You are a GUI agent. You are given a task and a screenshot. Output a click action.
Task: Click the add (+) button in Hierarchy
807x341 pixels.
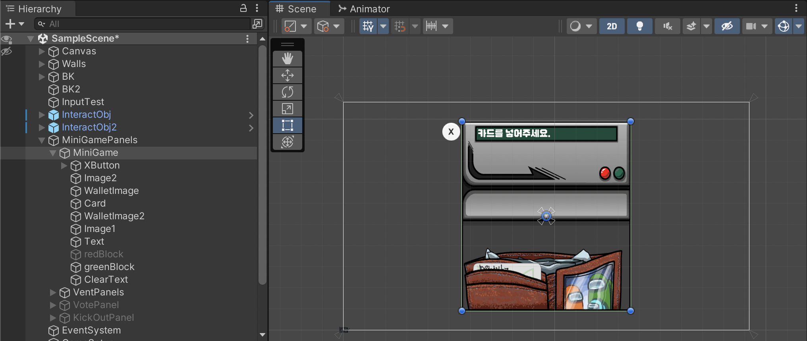point(10,24)
